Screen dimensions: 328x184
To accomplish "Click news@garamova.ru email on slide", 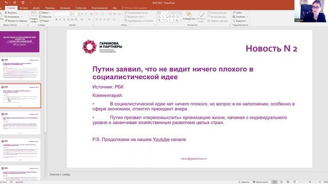I will [x=194, y=158].
